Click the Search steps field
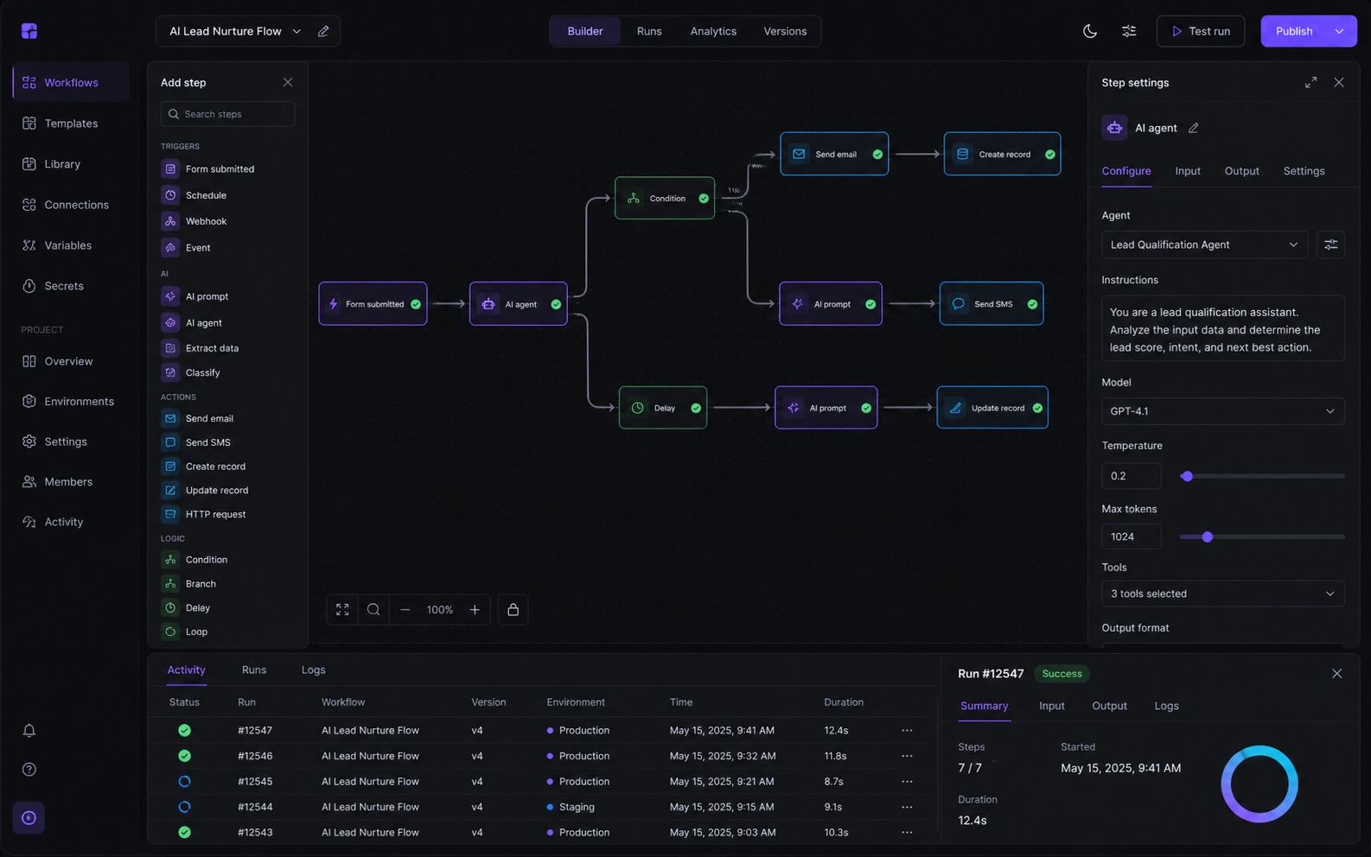This screenshot has width=1371, height=857. point(227,114)
